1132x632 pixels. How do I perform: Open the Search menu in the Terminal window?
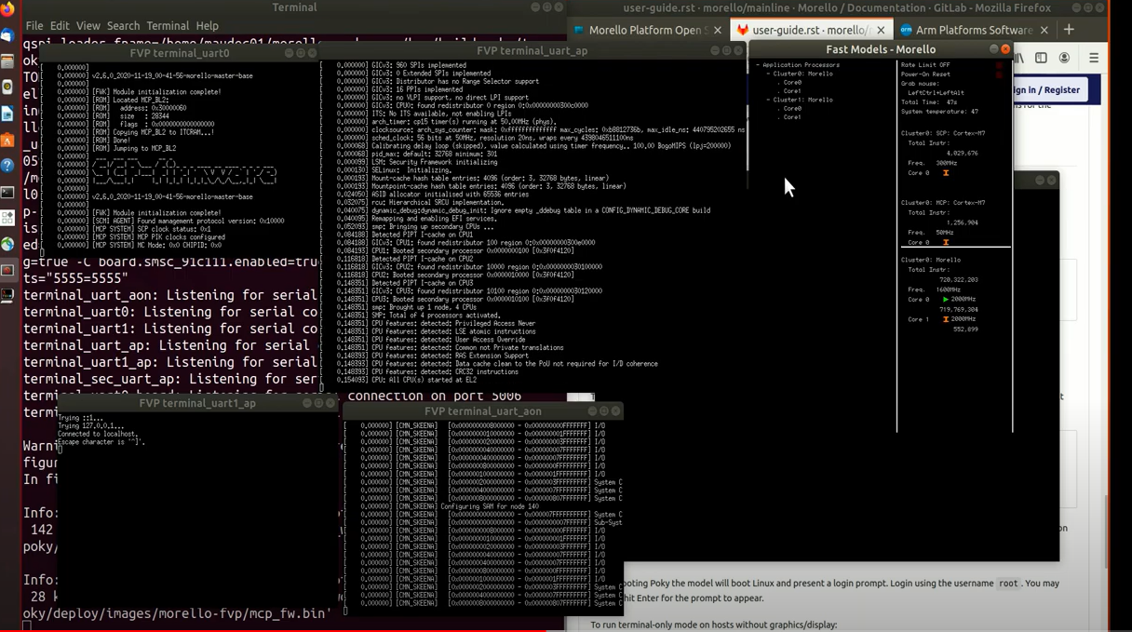123,26
